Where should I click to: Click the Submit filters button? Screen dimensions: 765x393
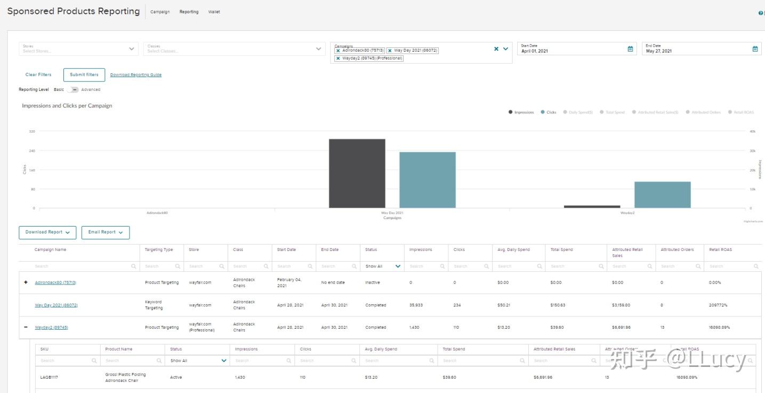tap(84, 75)
